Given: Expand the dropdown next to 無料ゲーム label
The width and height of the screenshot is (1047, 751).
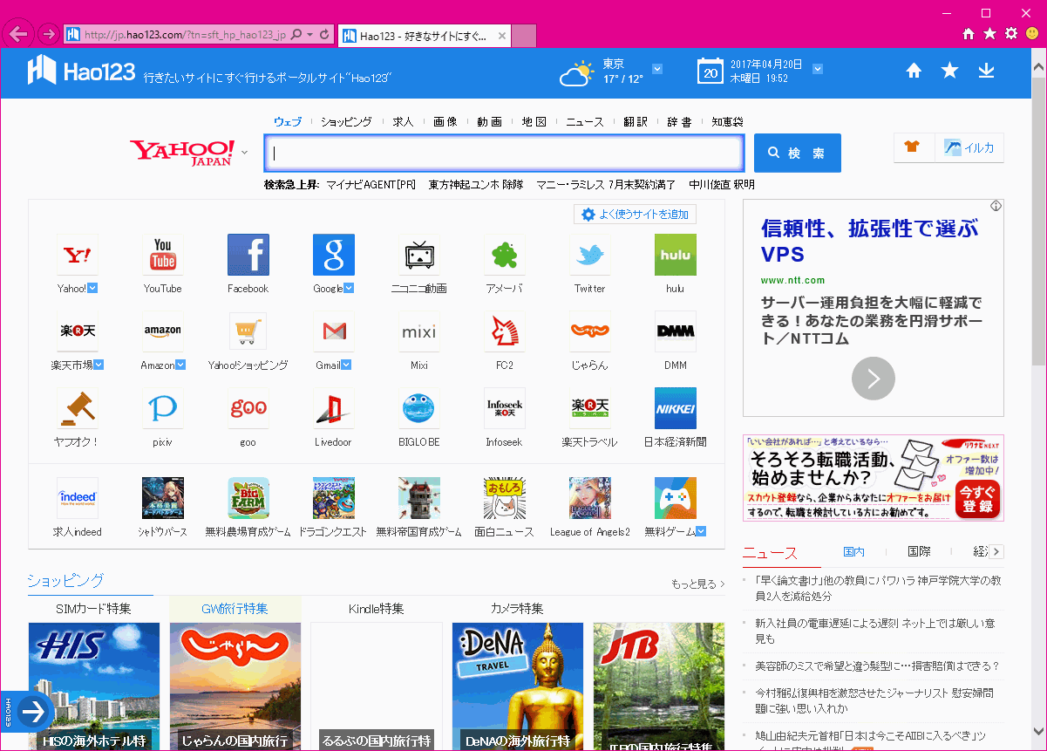Looking at the screenshot, I should point(700,532).
